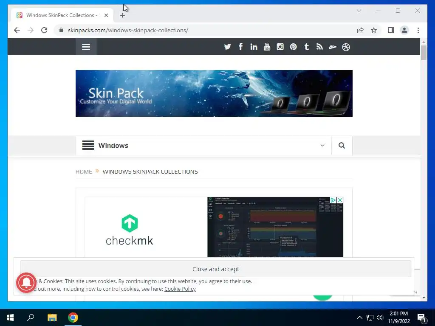
Task: View site information via lock icon
Action: [61, 30]
